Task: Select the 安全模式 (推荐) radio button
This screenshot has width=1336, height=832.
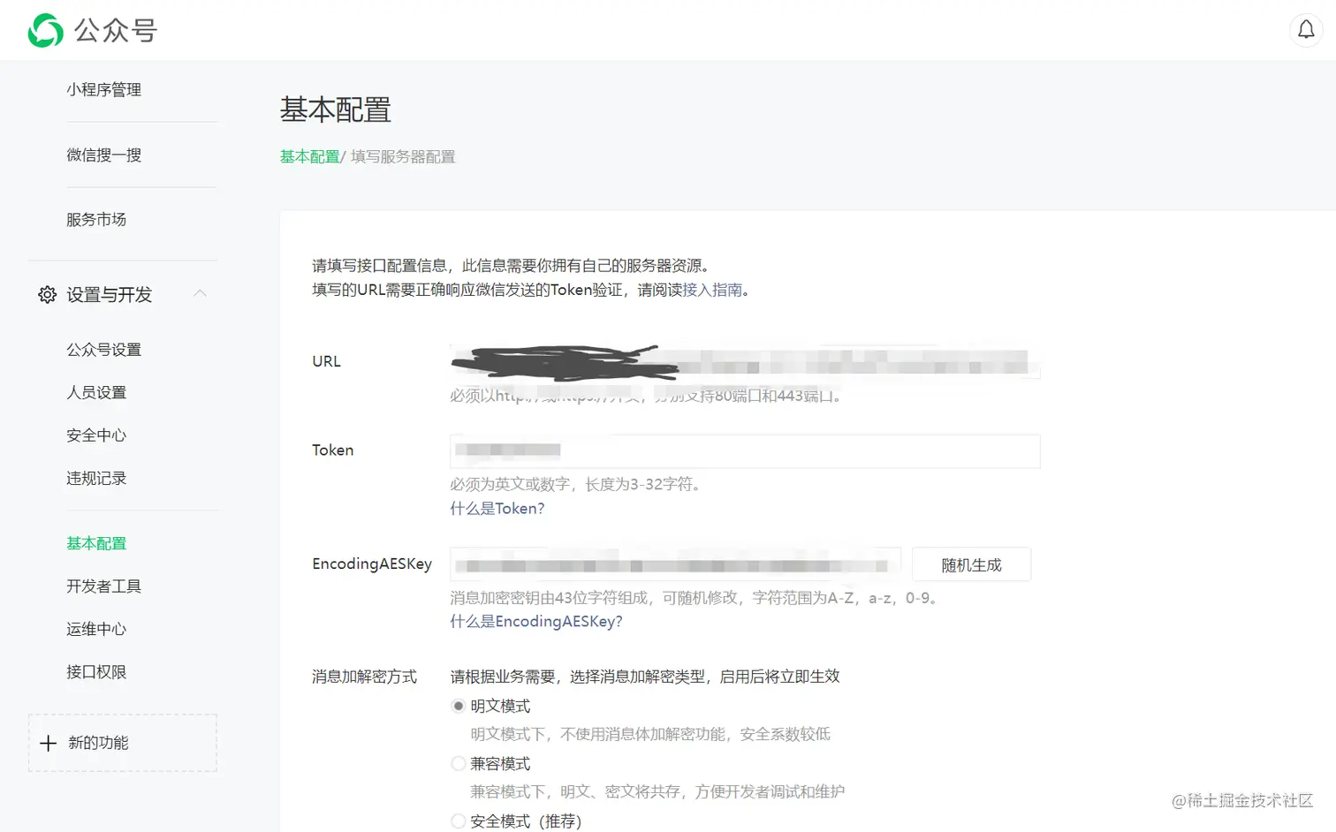Action: 458,821
